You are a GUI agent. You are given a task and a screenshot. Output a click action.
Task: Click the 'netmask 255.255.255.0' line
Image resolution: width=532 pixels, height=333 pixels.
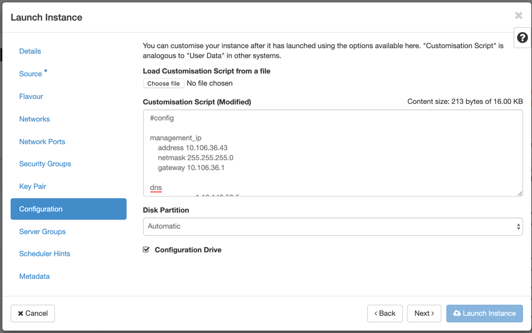click(x=196, y=158)
